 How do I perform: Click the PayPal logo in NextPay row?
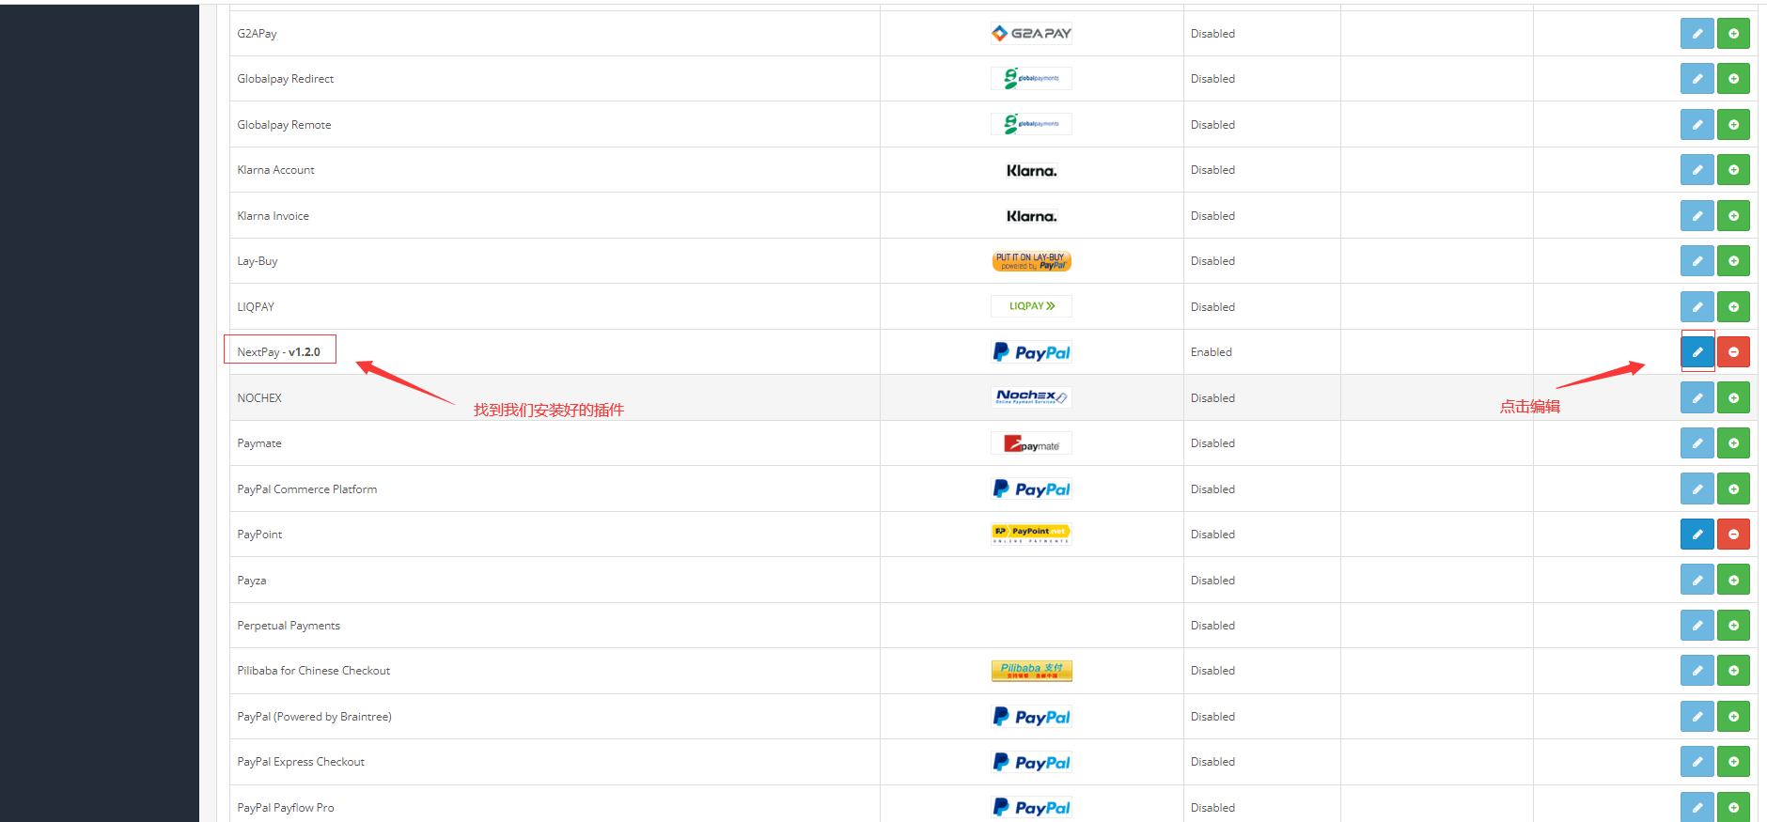point(1031,352)
